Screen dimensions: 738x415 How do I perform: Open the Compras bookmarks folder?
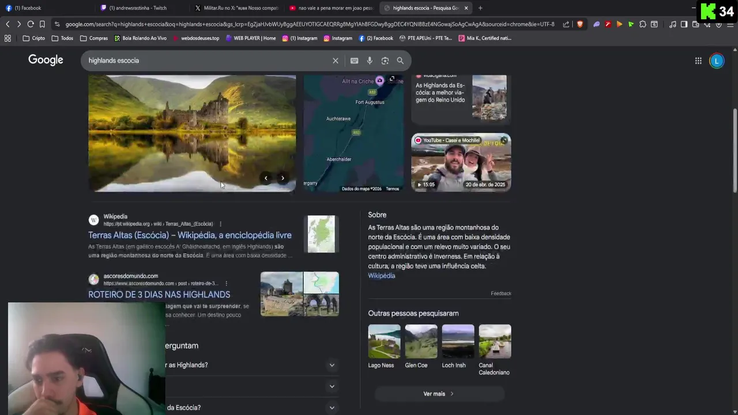94,38
